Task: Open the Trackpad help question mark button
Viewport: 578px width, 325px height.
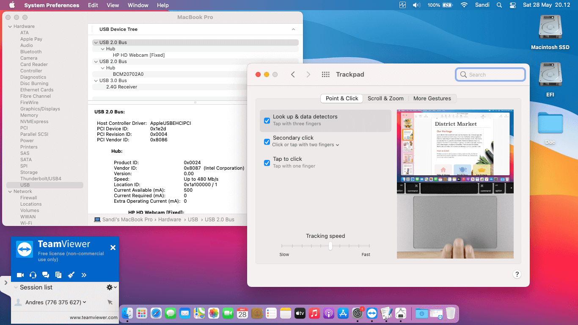Action: (517, 274)
